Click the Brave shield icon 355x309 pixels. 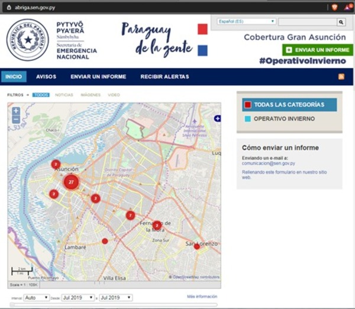(335, 8)
